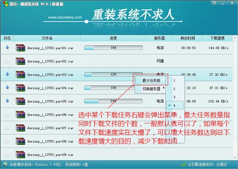The image size is (238, 169).
Task: Select the RAR archive icon of part08.rar
Action: (x=21, y=141)
